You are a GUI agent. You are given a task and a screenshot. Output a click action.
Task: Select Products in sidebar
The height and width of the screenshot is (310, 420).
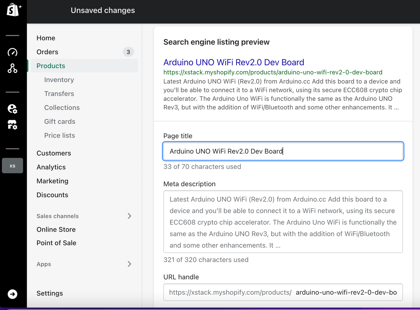pos(84,66)
